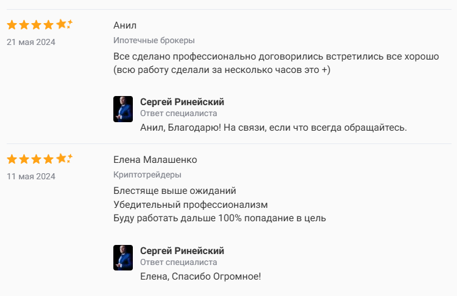Click the date 11 мая 2024

pos(31,176)
